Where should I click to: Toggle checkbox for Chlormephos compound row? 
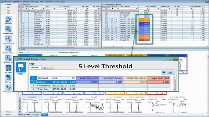(x=21, y=13)
